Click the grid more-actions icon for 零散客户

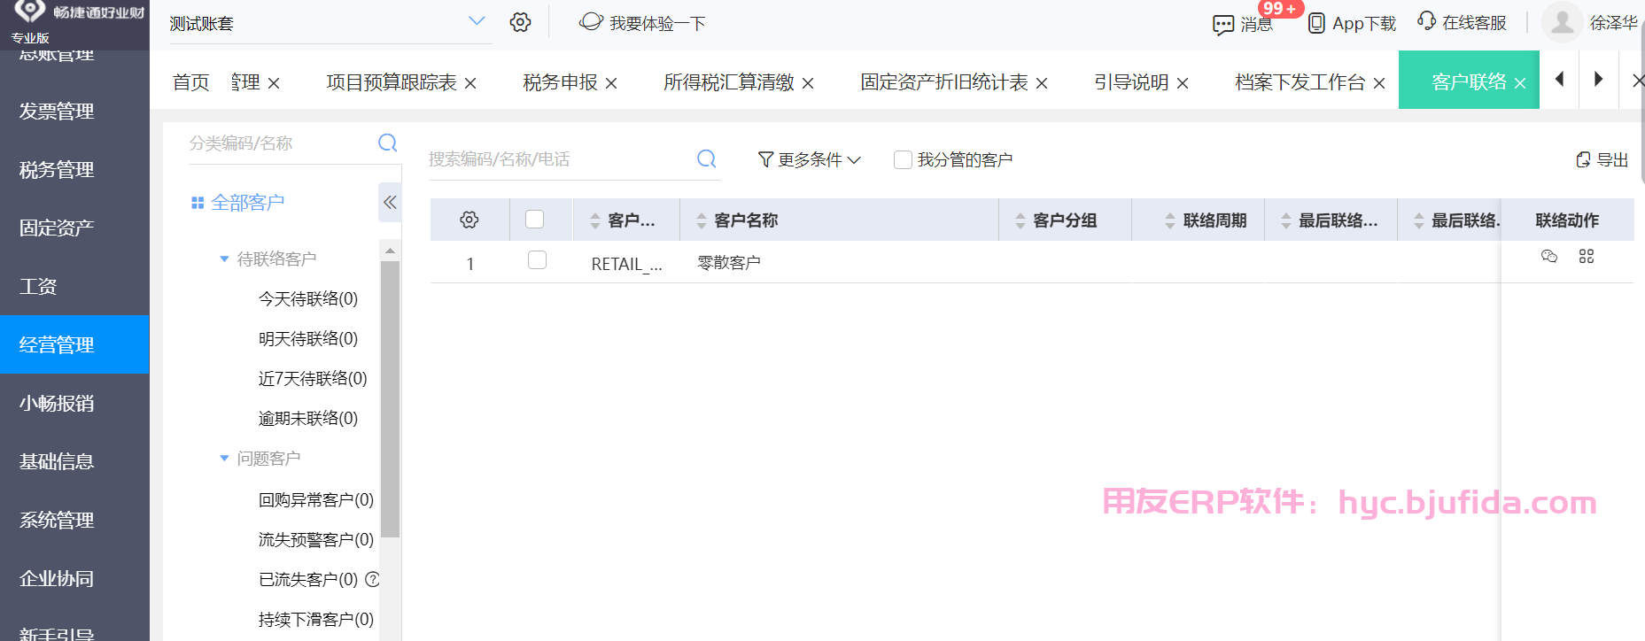point(1587,256)
